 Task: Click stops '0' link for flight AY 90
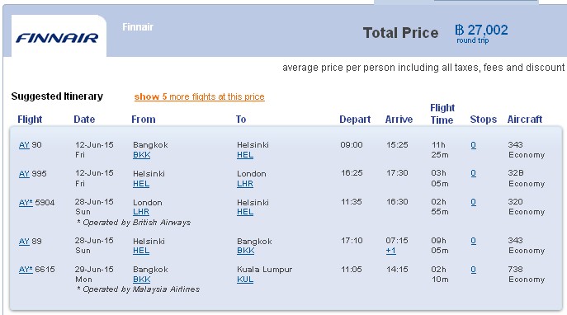point(473,145)
